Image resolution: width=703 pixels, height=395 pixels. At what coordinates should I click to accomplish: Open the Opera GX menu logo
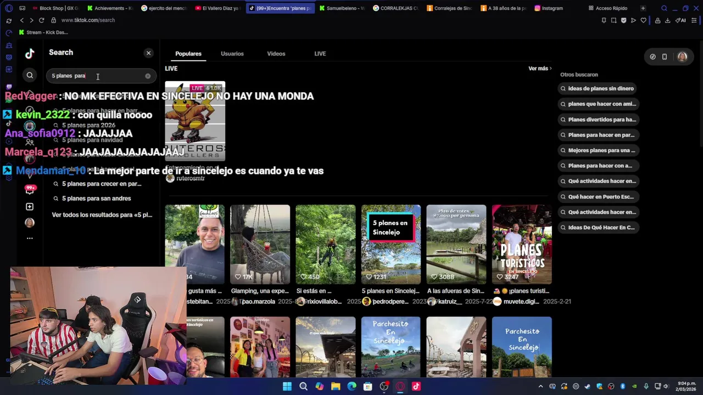pyautogui.click(x=9, y=8)
